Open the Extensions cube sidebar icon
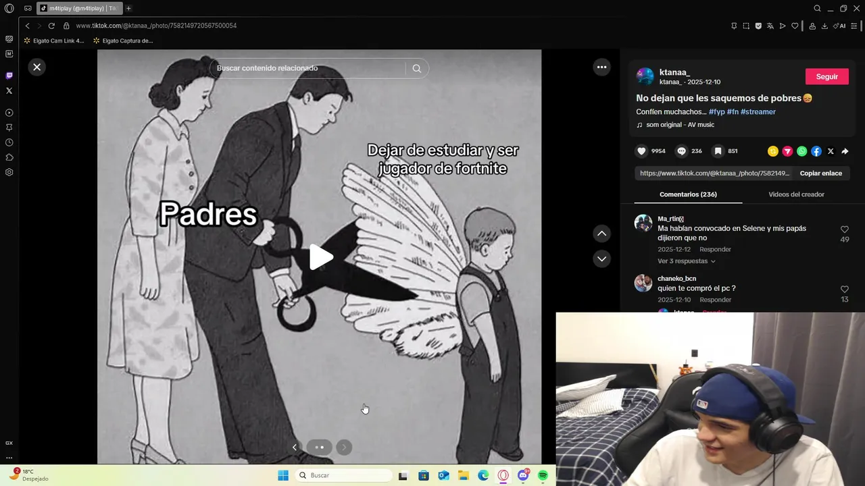Image resolution: width=865 pixels, height=486 pixels. click(x=9, y=157)
